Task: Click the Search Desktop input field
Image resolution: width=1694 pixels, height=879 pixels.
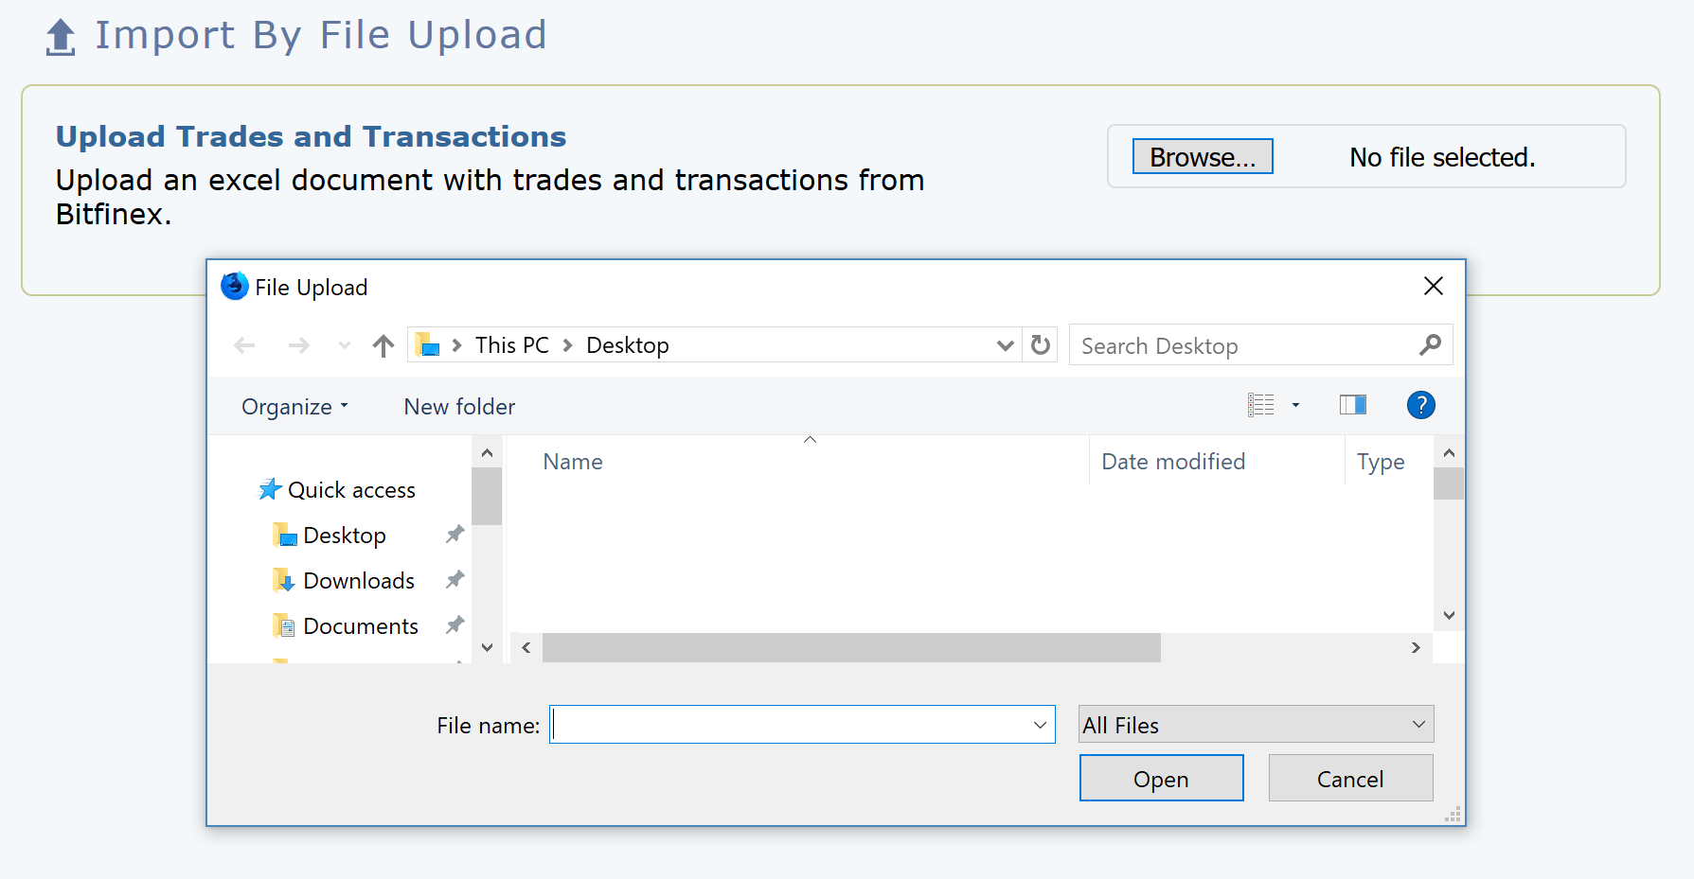Action: (x=1240, y=346)
